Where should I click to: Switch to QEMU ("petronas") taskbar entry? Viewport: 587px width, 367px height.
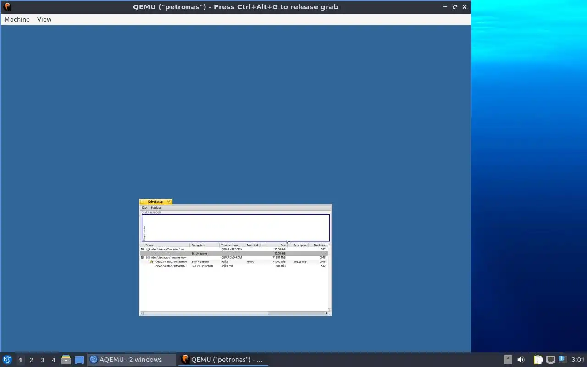[223, 360]
